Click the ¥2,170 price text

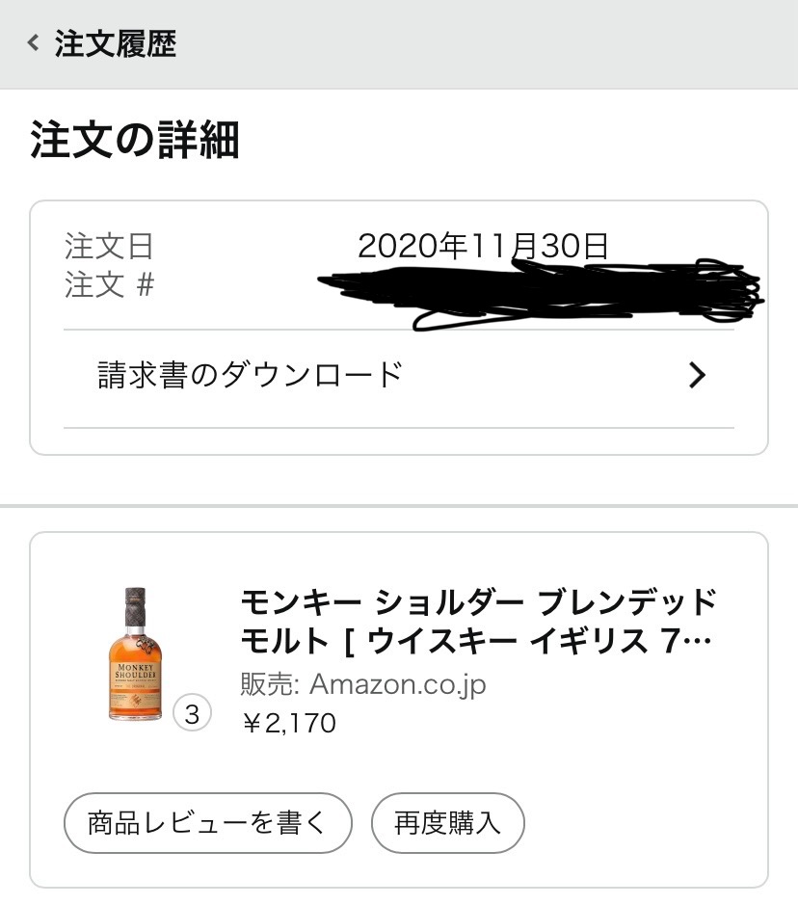(288, 722)
